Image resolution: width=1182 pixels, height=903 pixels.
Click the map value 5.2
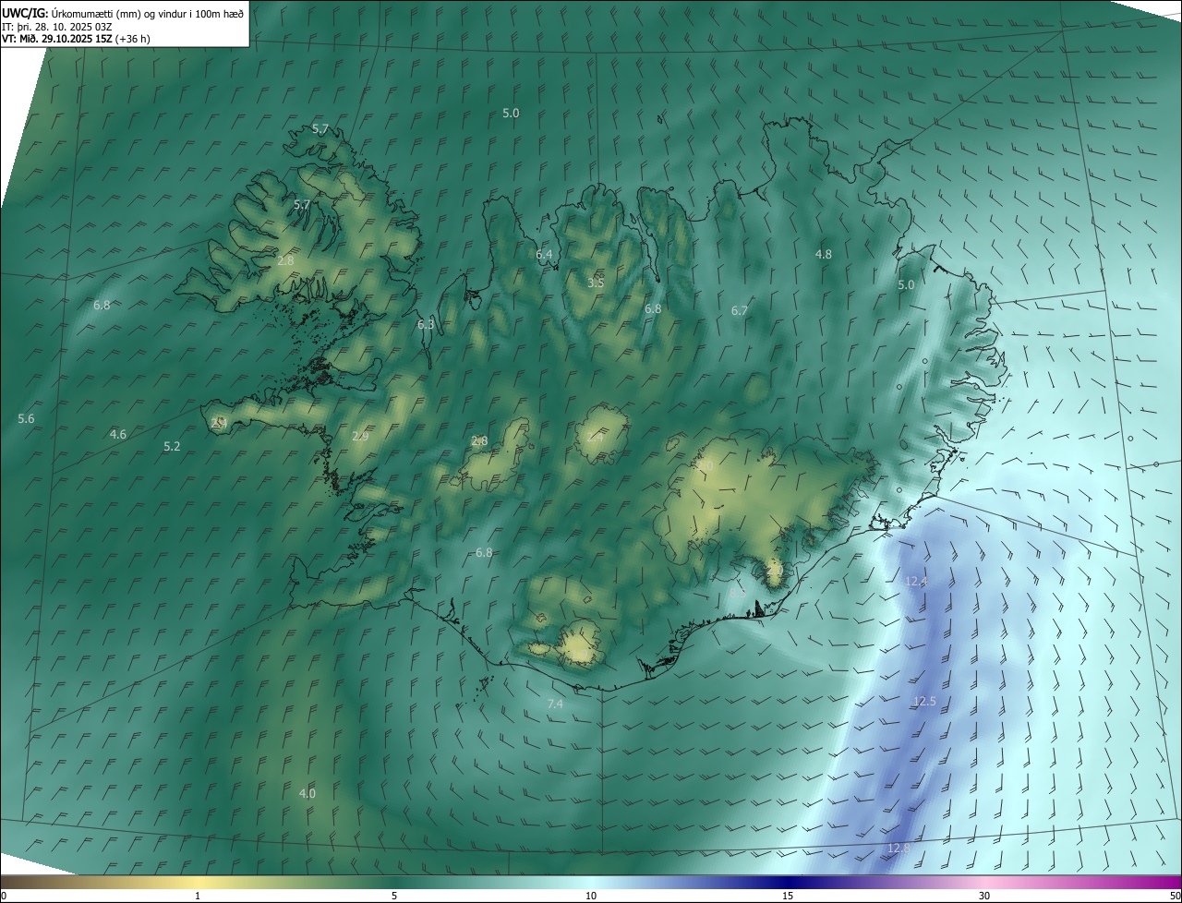[x=172, y=447]
